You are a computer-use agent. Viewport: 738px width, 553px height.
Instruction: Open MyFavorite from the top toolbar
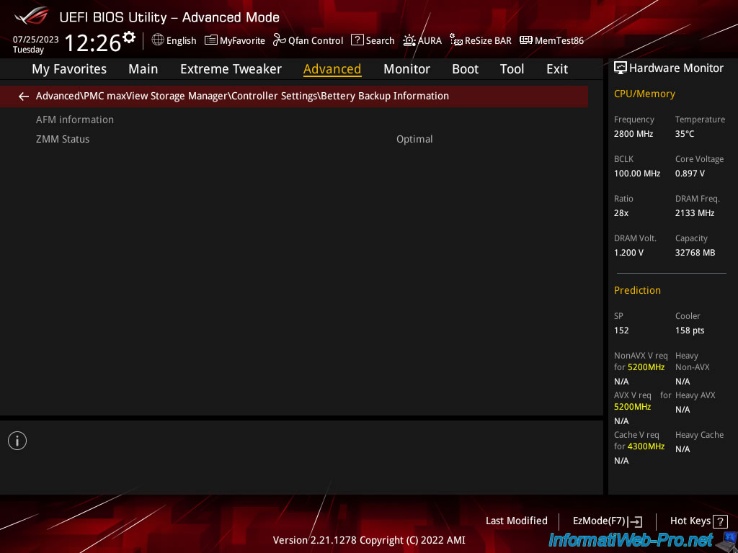click(235, 40)
